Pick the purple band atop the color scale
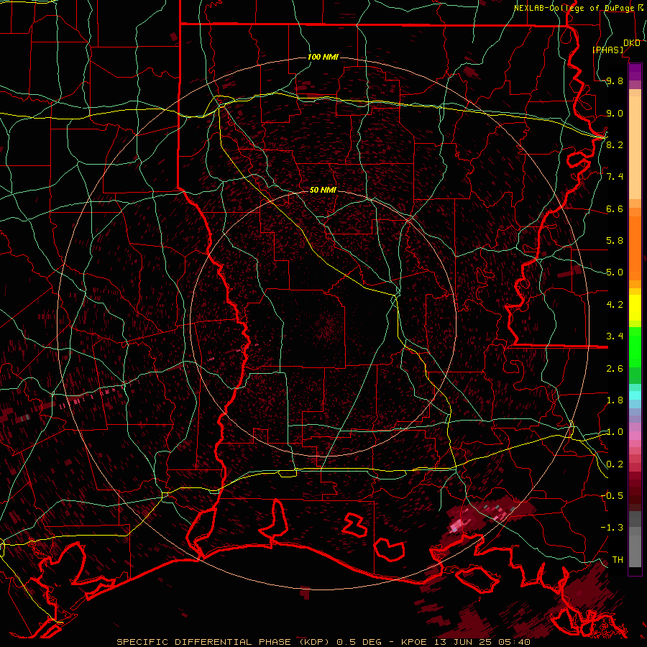This screenshot has height=647, width=647. tap(635, 72)
